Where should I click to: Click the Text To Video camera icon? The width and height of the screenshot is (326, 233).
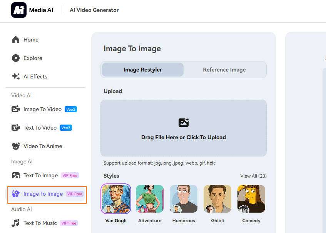16,128
